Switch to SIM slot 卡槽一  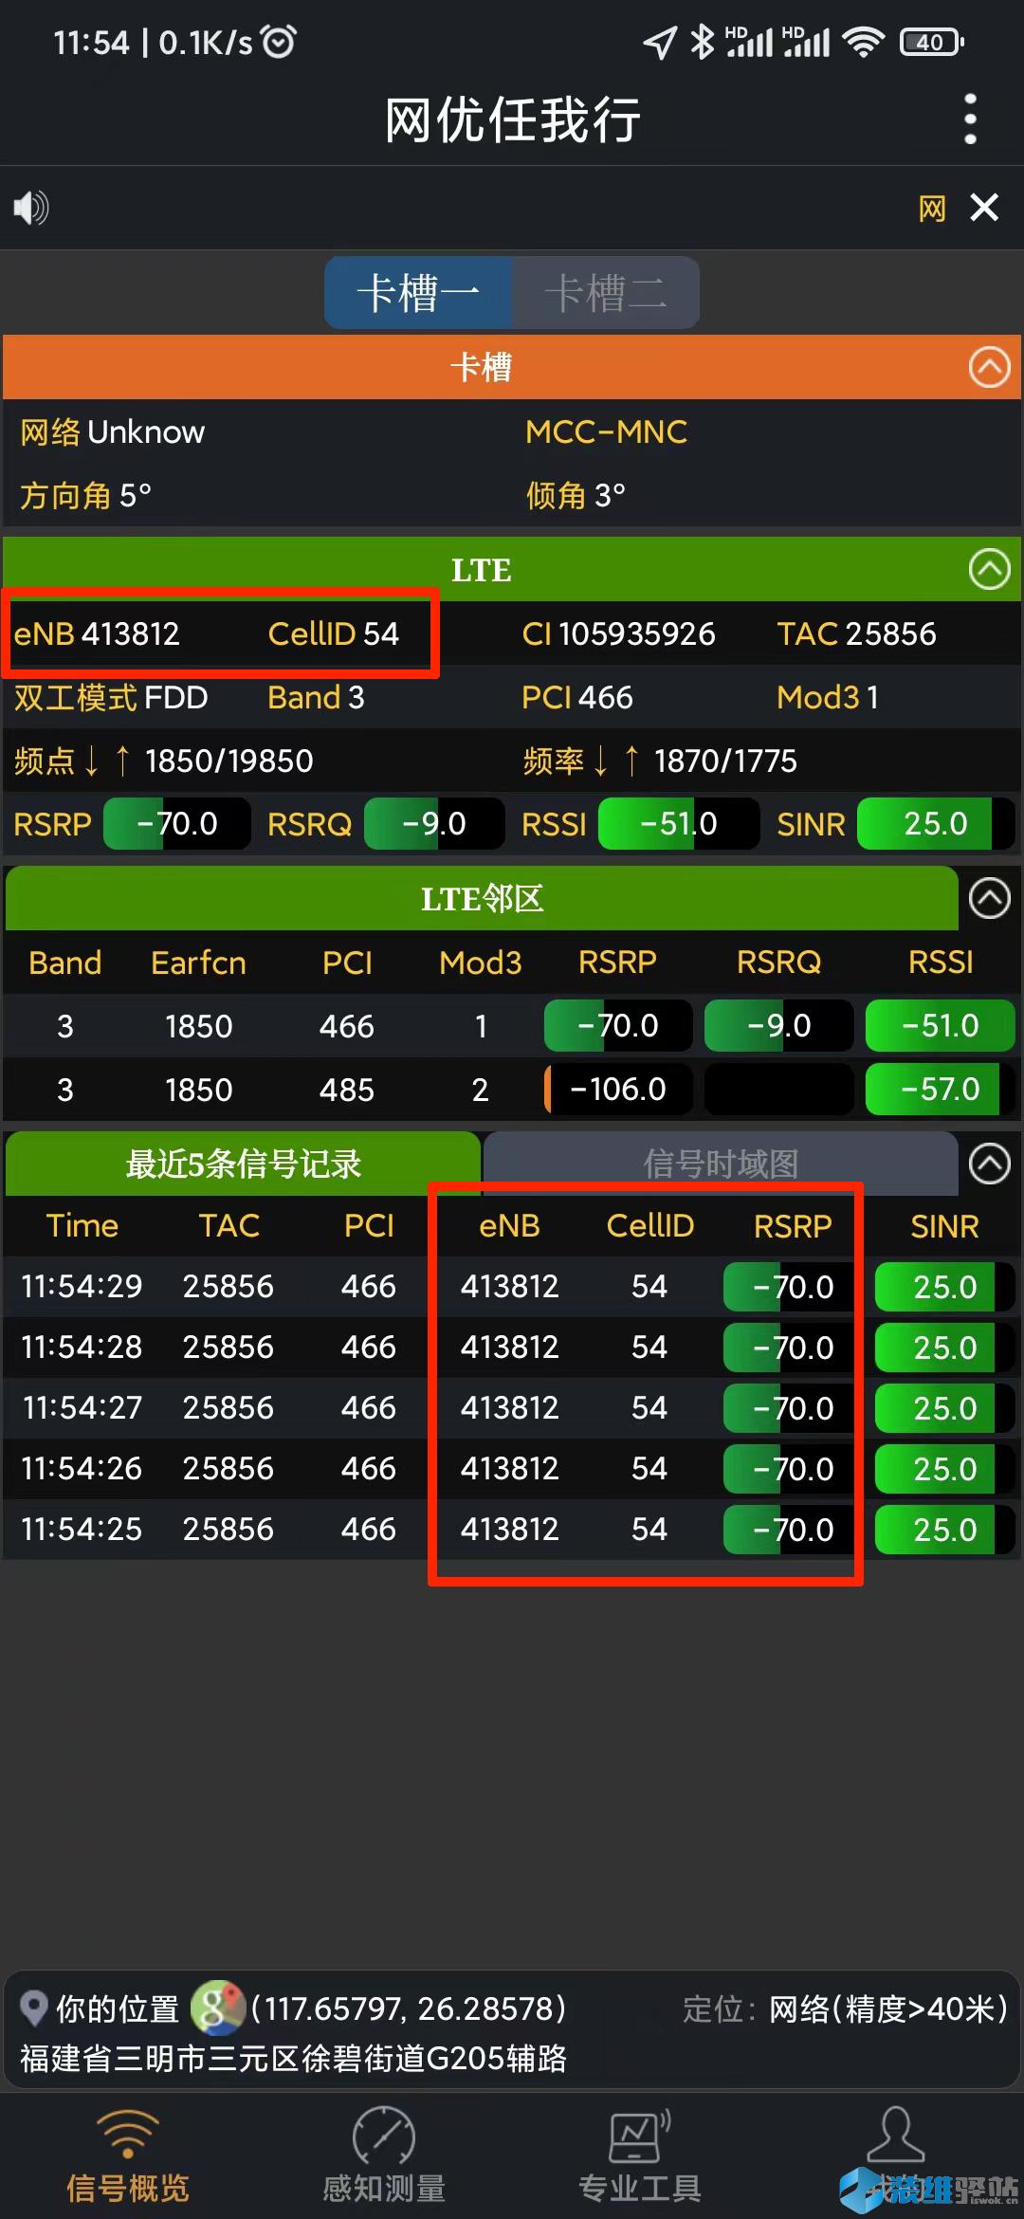[418, 292]
